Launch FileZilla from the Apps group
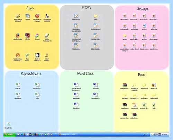Image resolution: width=173 pixels, height=140 pixels. [27, 35]
